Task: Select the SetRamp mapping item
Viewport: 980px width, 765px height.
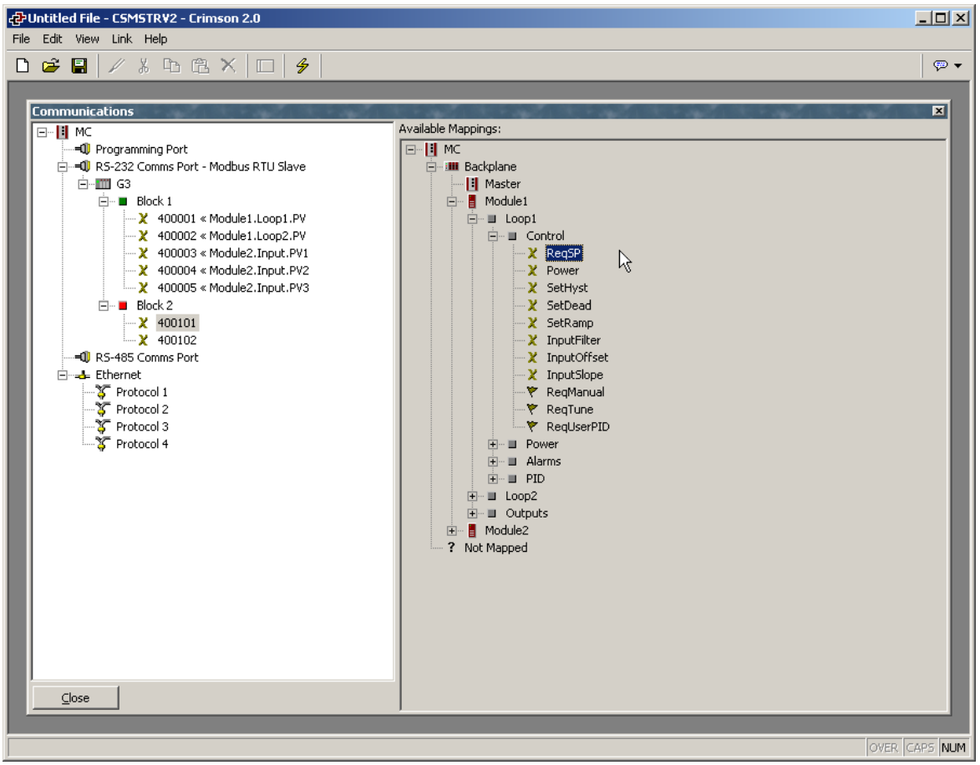Action: [x=570, y=323]
